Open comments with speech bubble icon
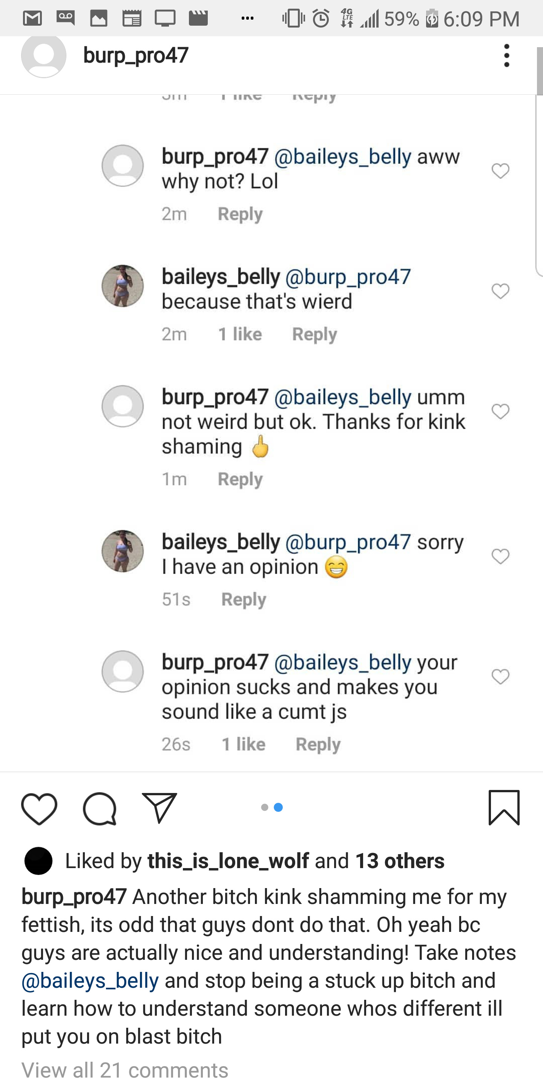 tap(100, 808)
